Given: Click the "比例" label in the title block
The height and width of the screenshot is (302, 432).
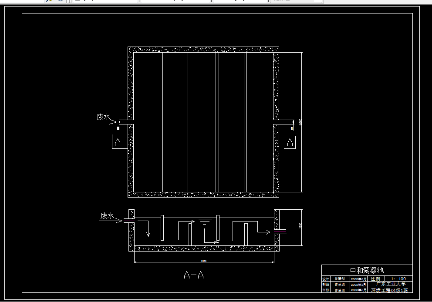Looking at the screenshot, I should (375, 279).
